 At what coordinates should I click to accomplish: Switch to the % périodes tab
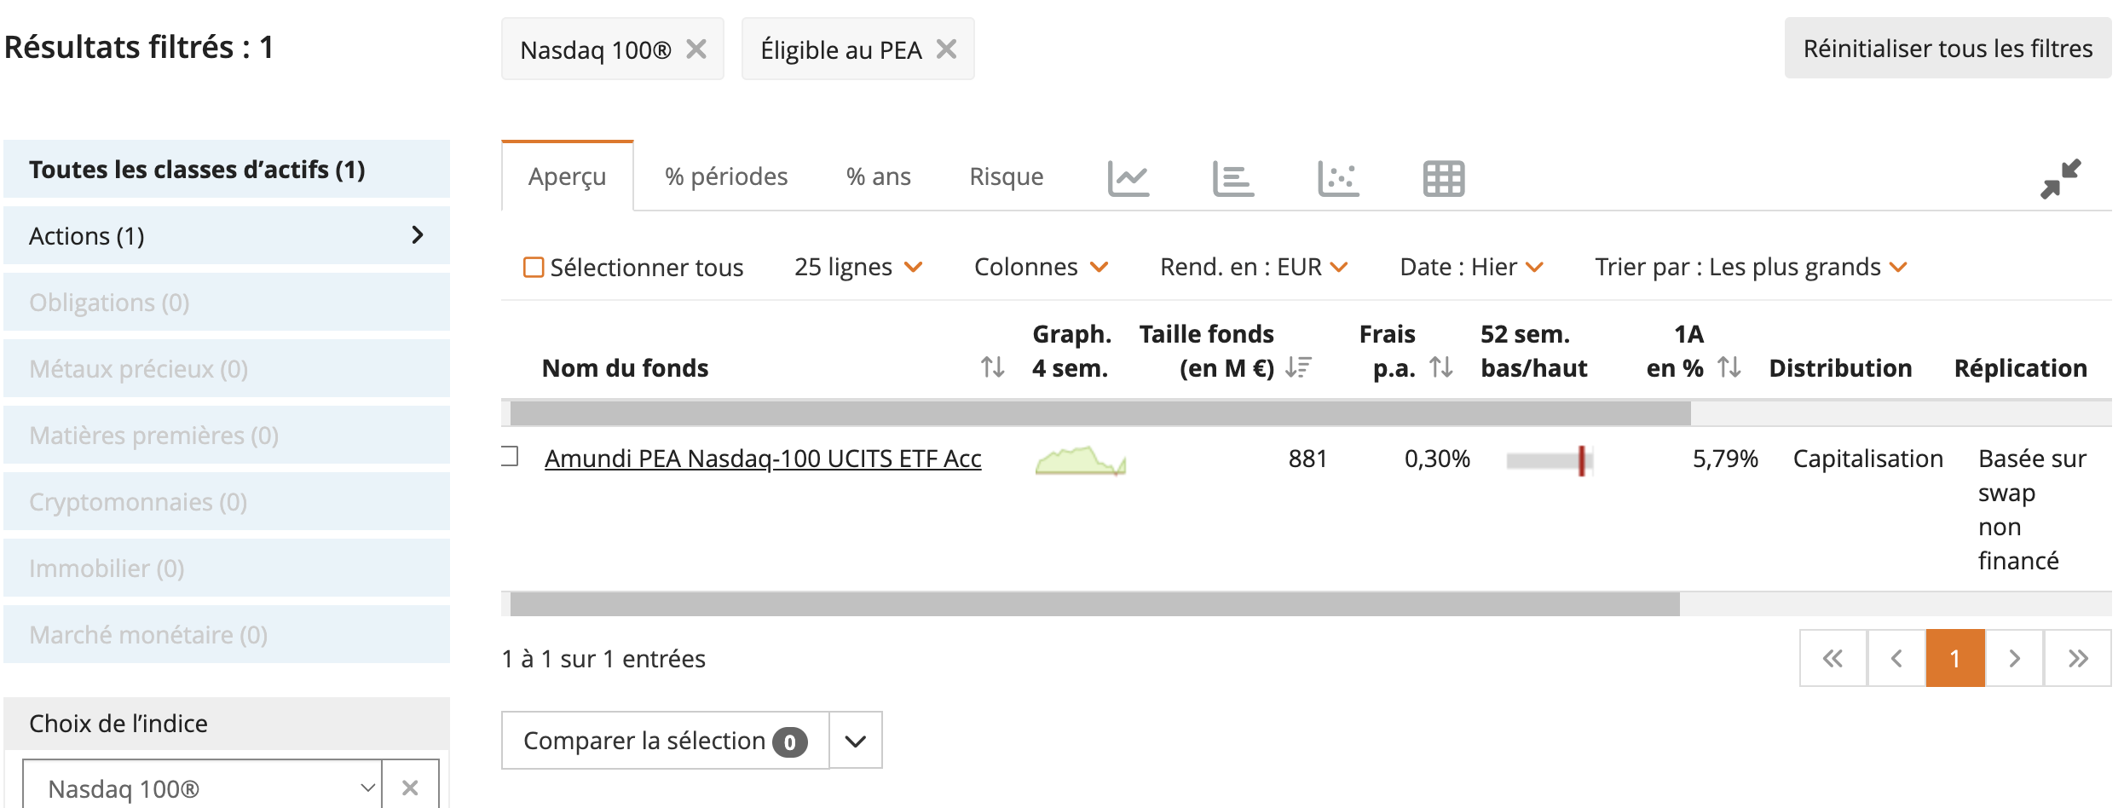tap(726, 176)
